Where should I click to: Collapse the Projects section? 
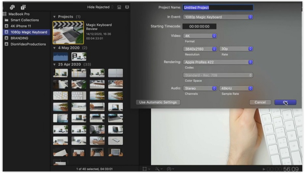[55, 17]
